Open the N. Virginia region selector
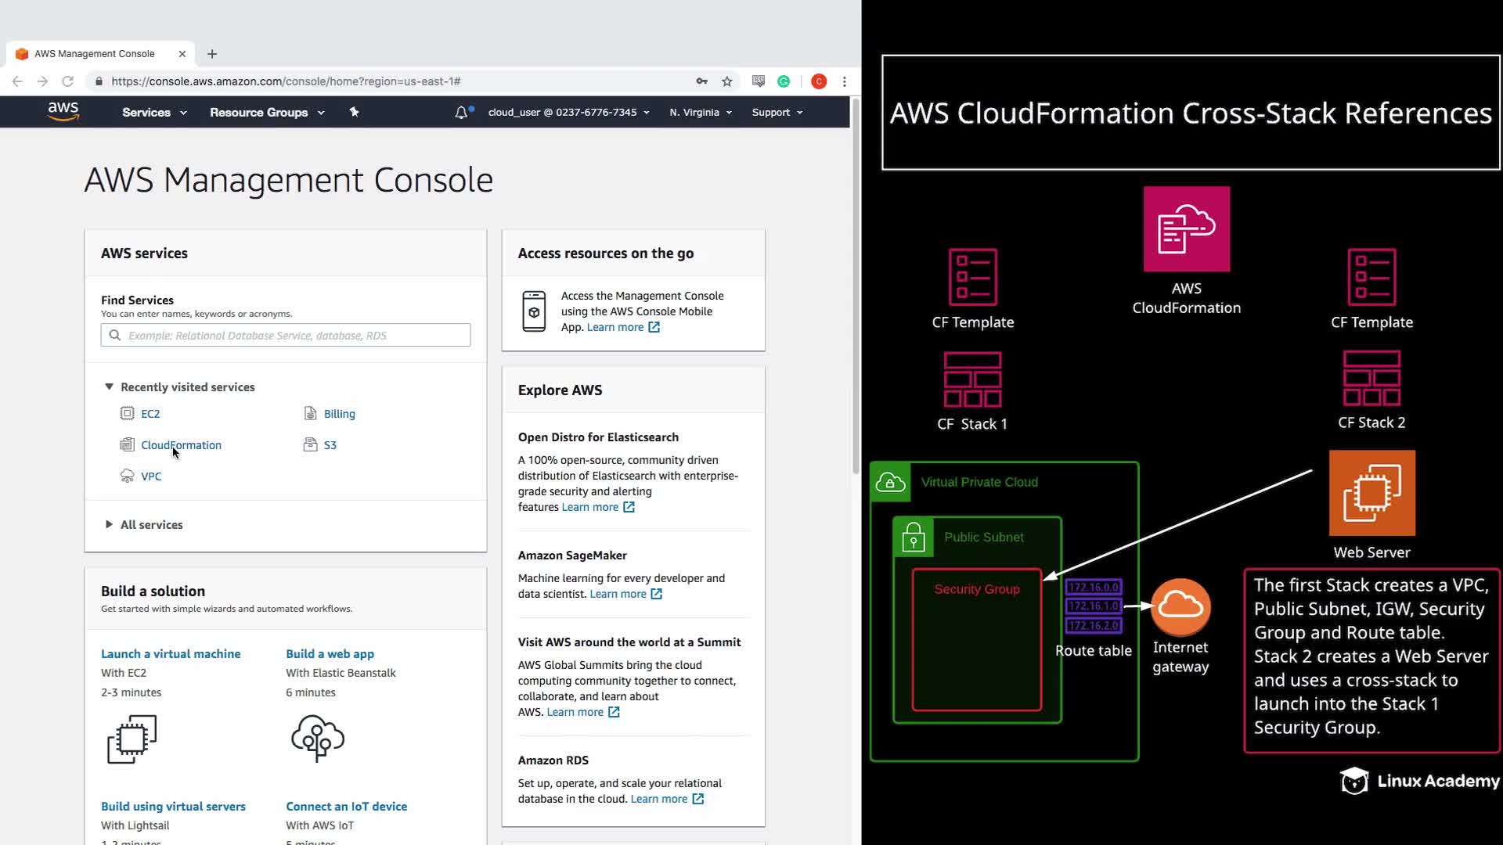This screenshot has height=845, width=1503. pos(700,112)
